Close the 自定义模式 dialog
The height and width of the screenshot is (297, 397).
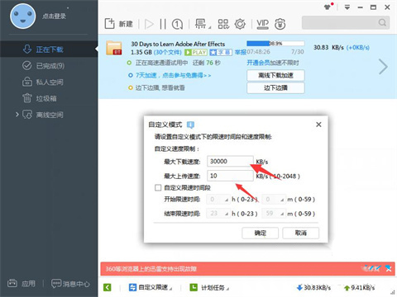(x=318, y=125)
